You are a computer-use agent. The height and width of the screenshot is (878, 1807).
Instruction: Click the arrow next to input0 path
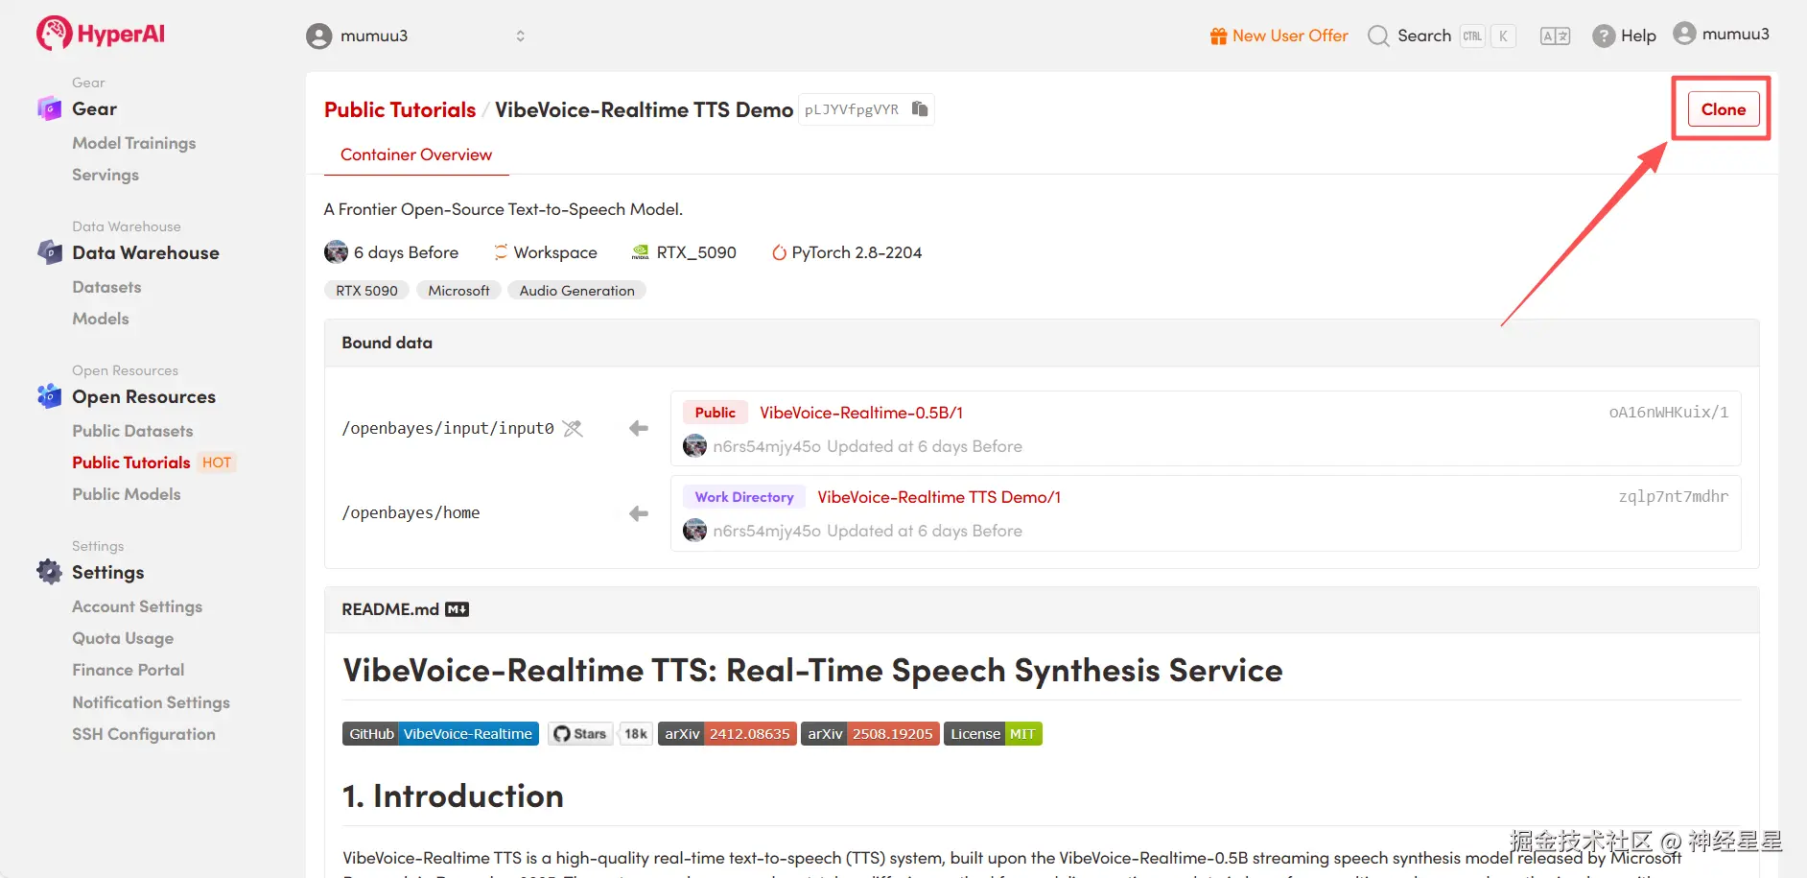pyautogui.click(x=639, y=428)
